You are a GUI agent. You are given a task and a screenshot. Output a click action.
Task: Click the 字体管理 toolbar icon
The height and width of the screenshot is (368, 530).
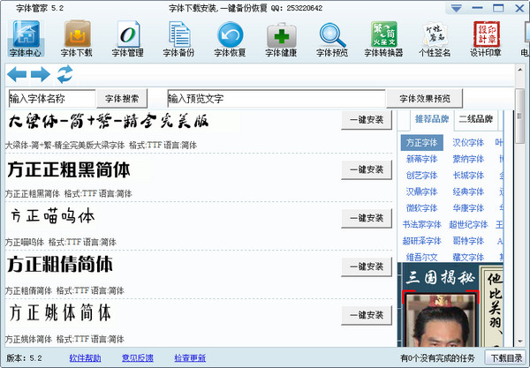click(x=128, y=38)
